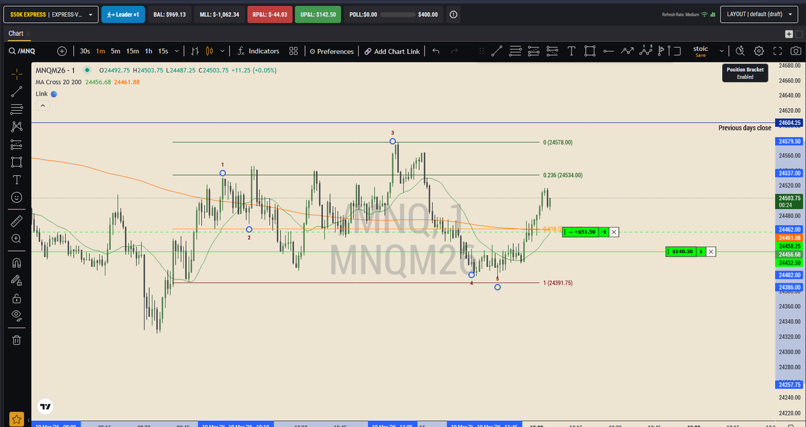Open the pattern tools in left sidebar
Screen dimensions: 806x427
[x=17, y=126]
